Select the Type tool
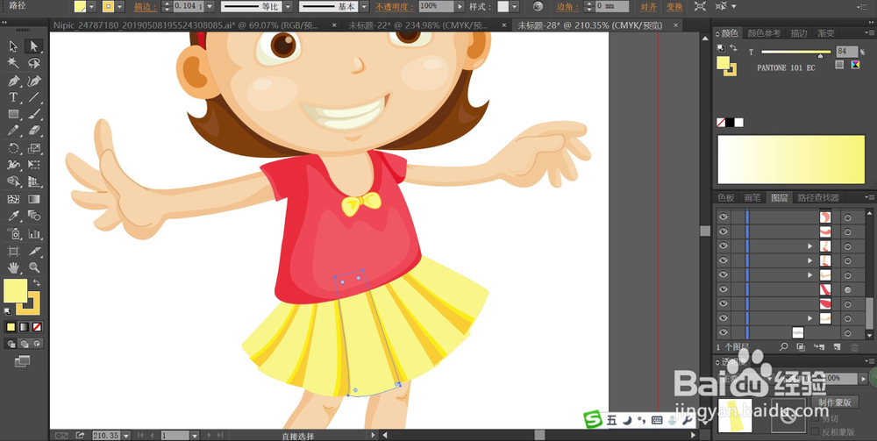 (x=13, y=97)
